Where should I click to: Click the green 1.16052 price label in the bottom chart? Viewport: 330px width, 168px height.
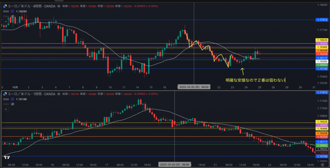(322, 145)
